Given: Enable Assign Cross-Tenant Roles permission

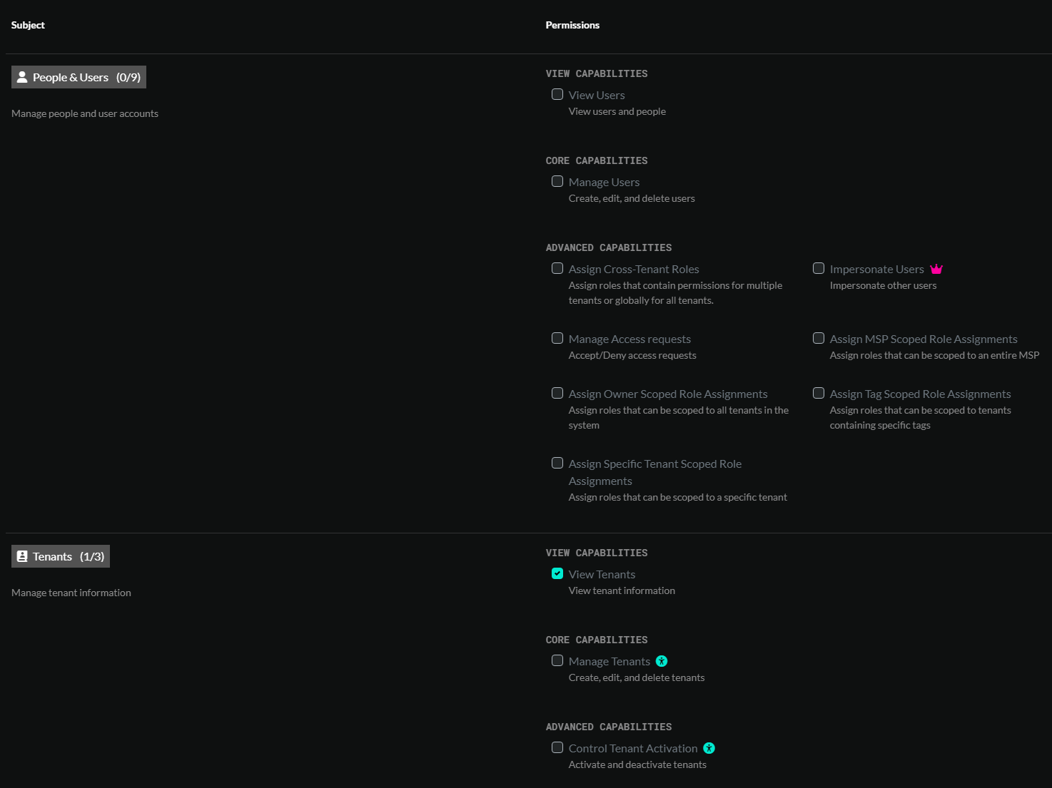Looking at the screenshot, I should tap(557, 268).
